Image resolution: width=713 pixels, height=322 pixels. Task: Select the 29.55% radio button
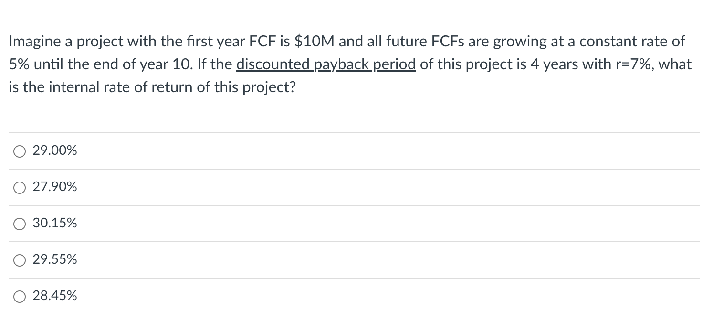click(x=19, y=260)
